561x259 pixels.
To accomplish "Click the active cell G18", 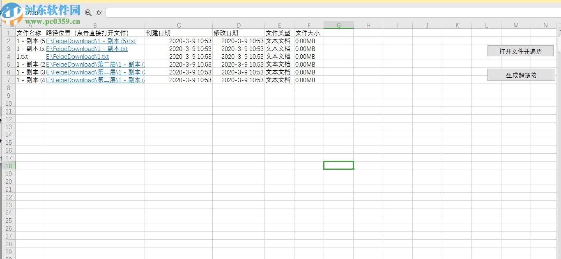I will [338, 165].
